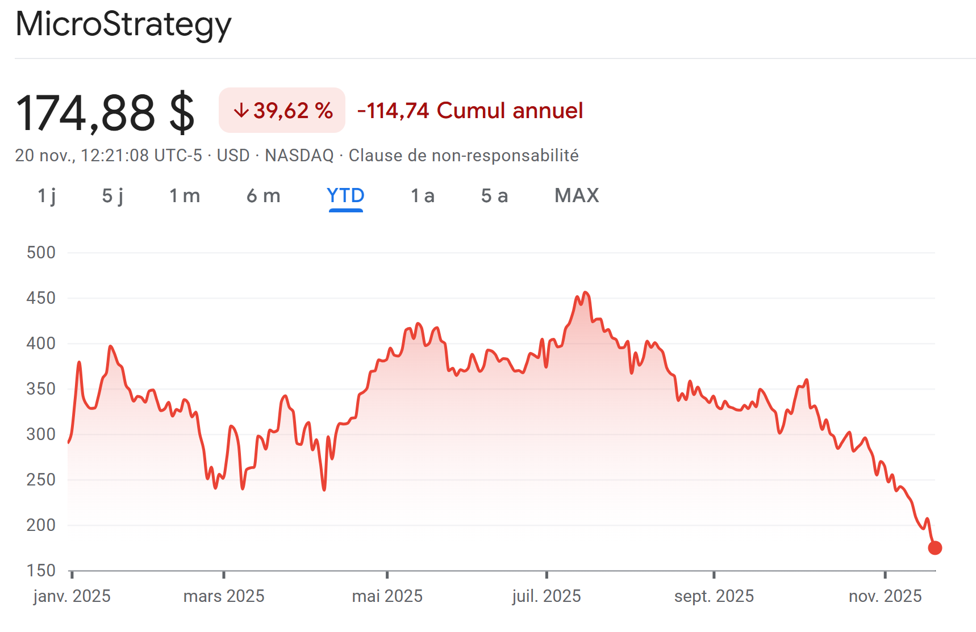Open the 6 m range tab
Screen dimensions: 976x632
point(264,196)
